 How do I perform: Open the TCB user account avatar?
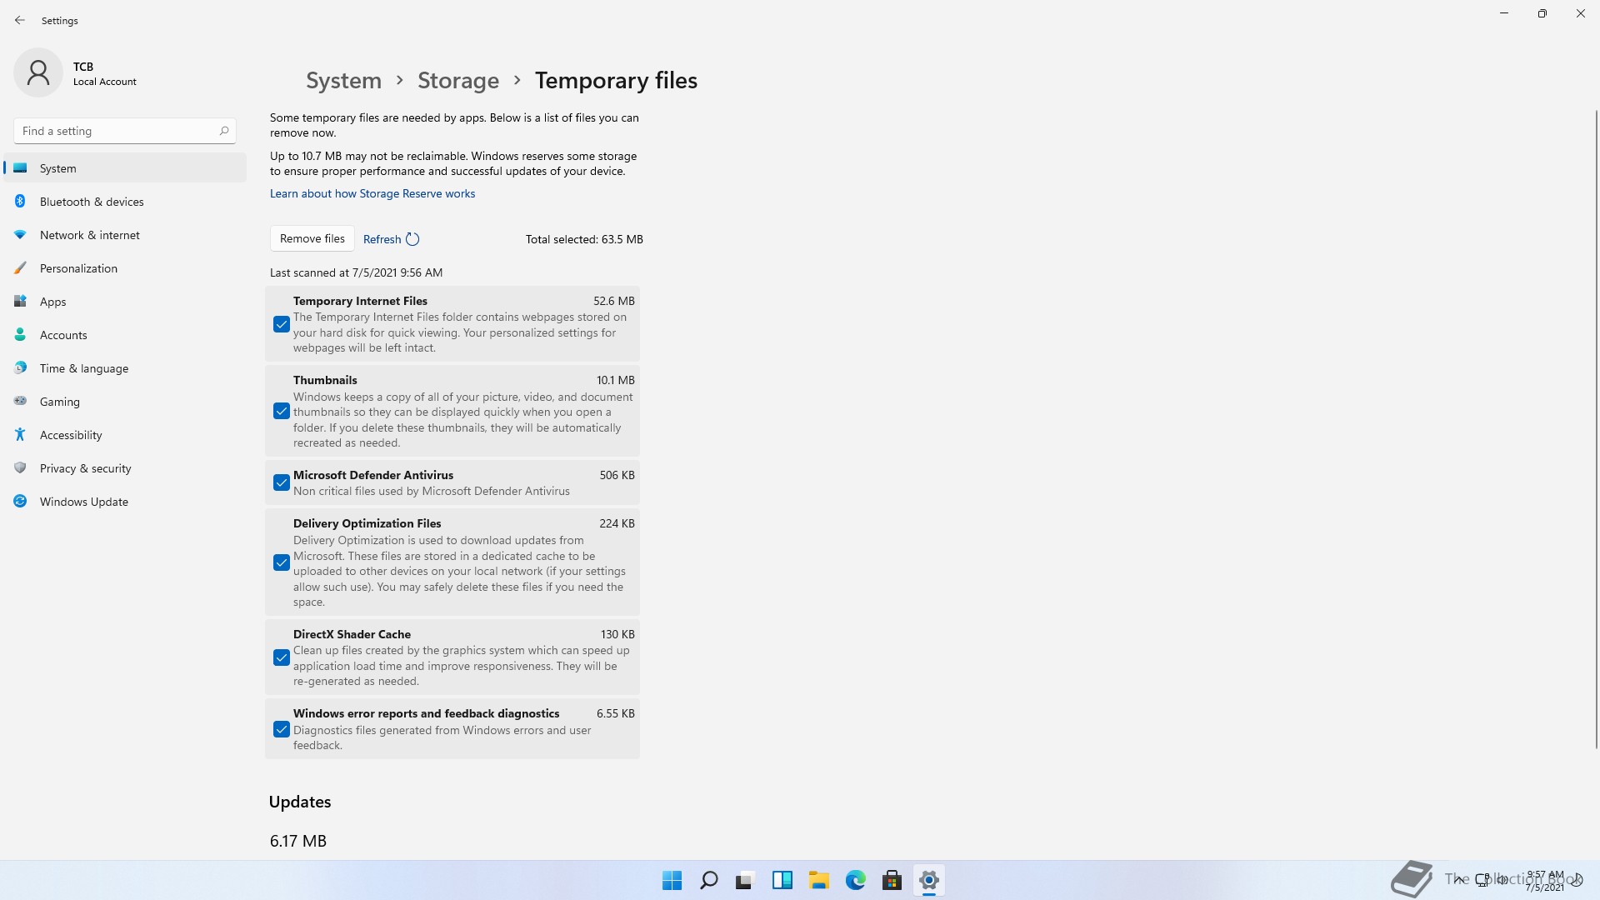(38, 72)
